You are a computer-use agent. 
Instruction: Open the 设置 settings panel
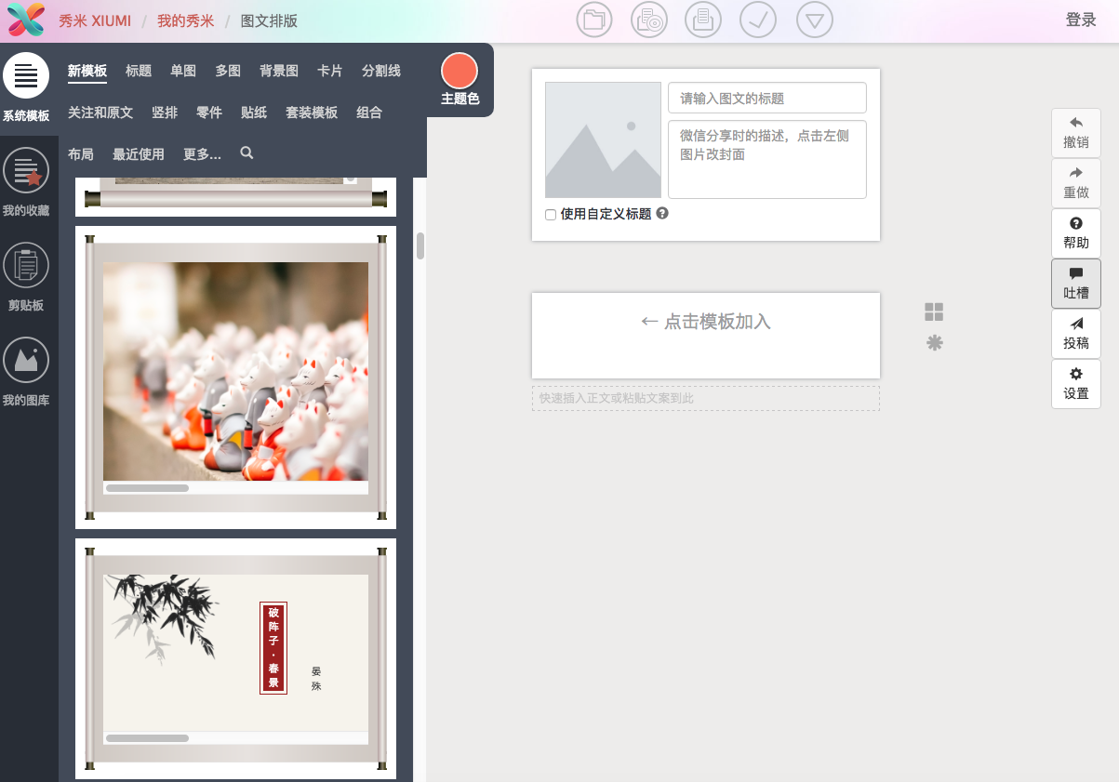pos(1075,384)
